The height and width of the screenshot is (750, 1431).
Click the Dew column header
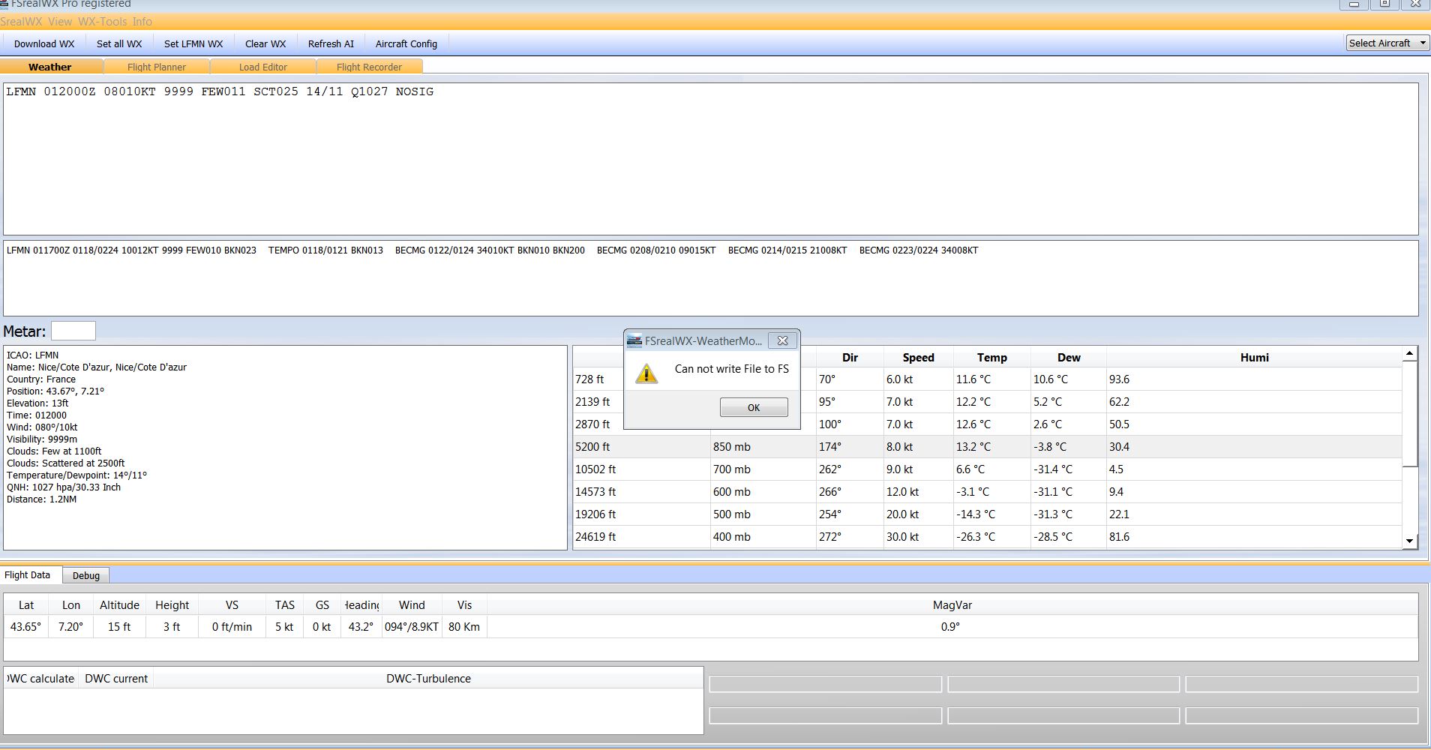coord(1069,358)
